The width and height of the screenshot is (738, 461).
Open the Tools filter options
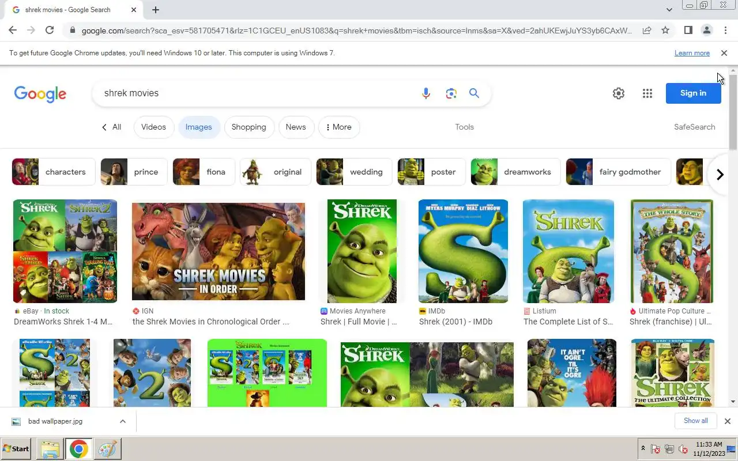[464, 127]
